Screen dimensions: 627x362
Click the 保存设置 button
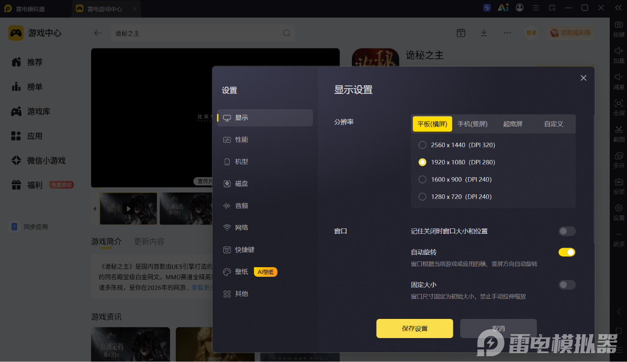click(x=415, y=328)
